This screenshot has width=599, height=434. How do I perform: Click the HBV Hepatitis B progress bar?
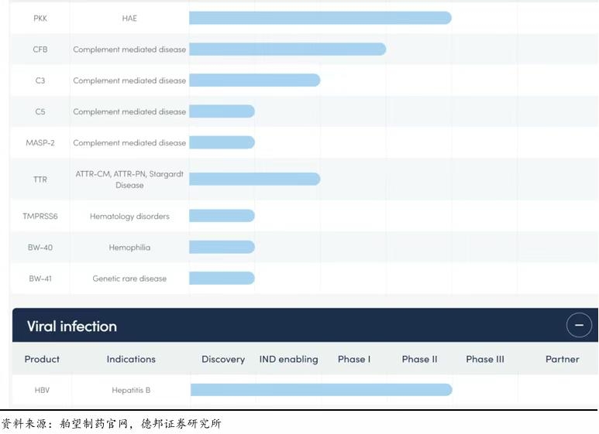click(321, 390)
